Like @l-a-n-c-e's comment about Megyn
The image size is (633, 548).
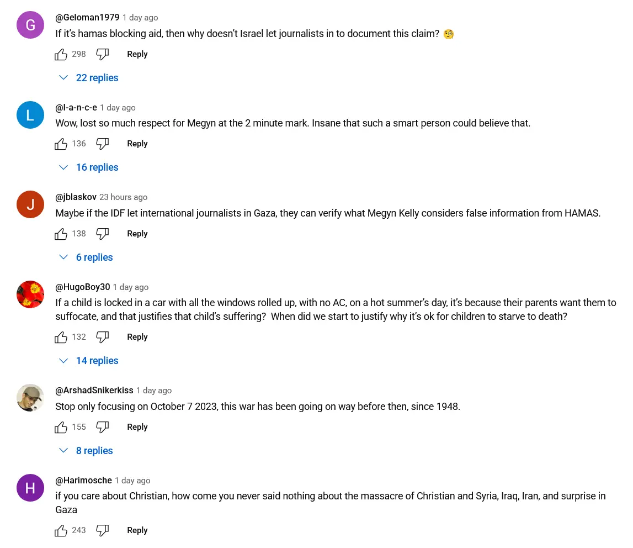61,144
